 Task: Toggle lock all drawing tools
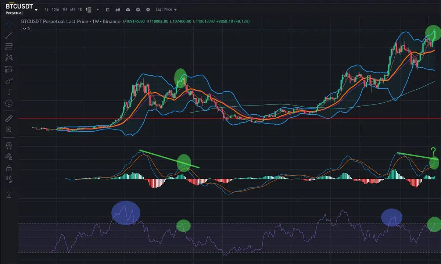tap(9, 168)
